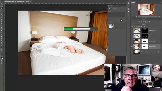The height and width of the screenshot is (91, 162).
Task: Select the mask with white bar at top
Action: click(x=145, y=31)
